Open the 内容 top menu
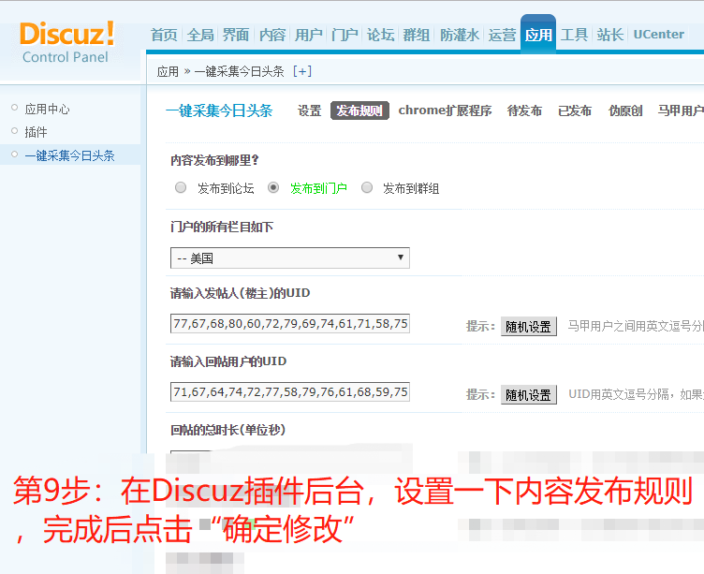The height and width of the screenshot is (574, 704). coord(272,35)
